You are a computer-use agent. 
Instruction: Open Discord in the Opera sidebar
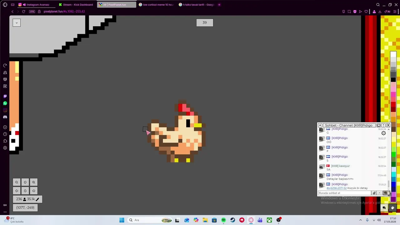(x=5, y=117)
